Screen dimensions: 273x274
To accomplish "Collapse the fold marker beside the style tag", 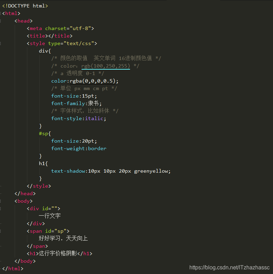I will (x=1, y=44).
